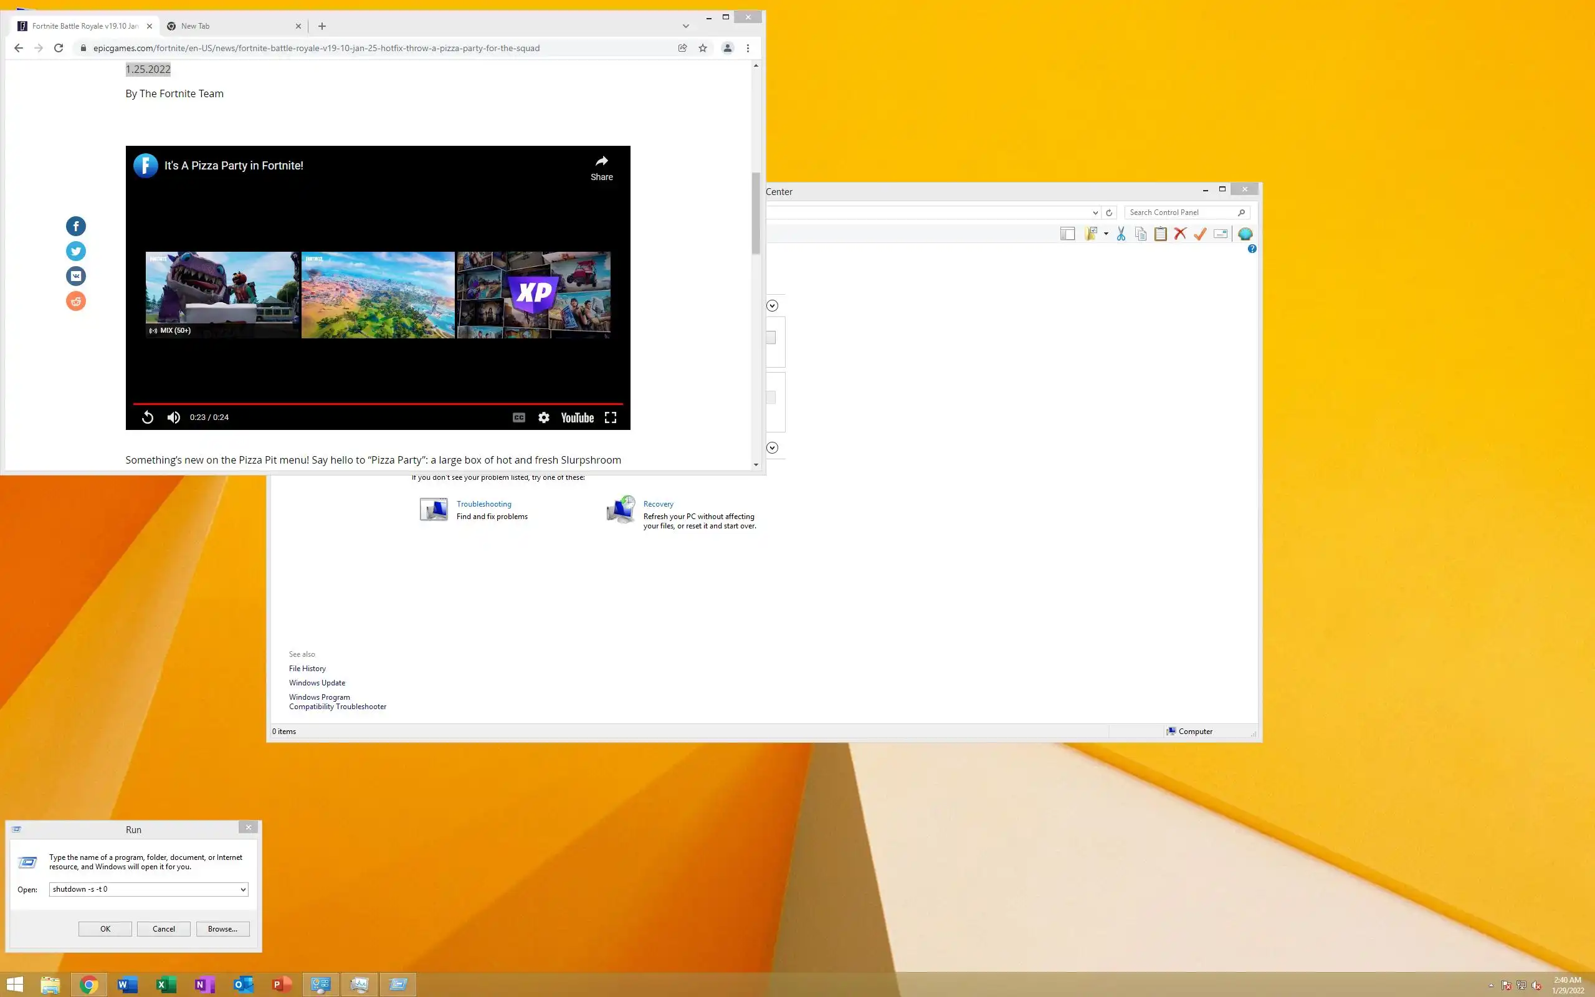Open the Troubleshooting link
This screenshot has width=1595, height=997.
coord(483,503)
